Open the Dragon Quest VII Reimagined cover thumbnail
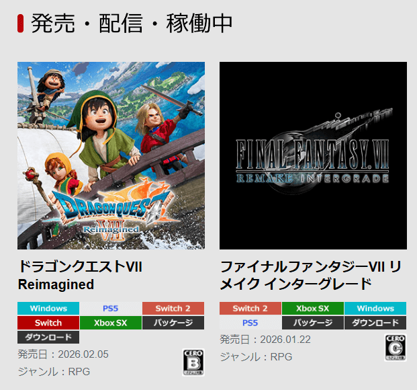417x390 pixels. [x=111, y=155]
